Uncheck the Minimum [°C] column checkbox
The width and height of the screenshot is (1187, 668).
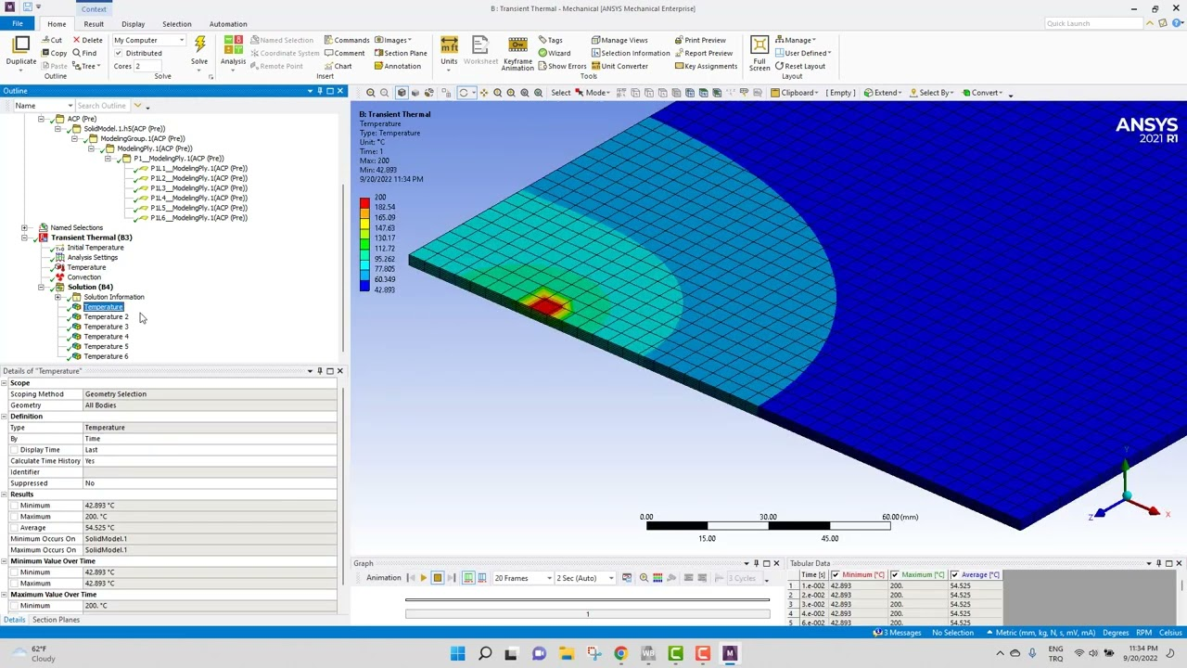(836, 575)
